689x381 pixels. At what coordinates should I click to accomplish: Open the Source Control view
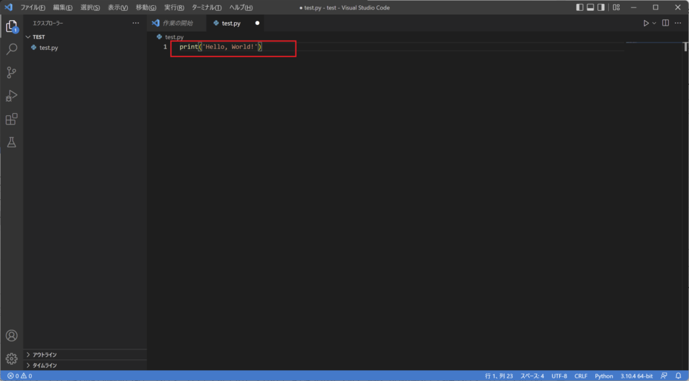click(11, 73)
